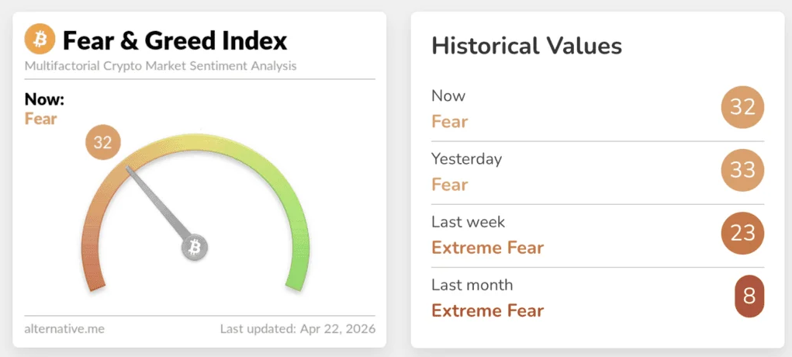
Task: Select the Last week label
Action: click(x=468, y=222)
